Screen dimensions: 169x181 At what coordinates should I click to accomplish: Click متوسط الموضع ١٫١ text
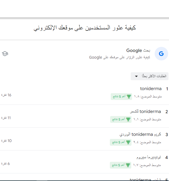coord(147,119)
